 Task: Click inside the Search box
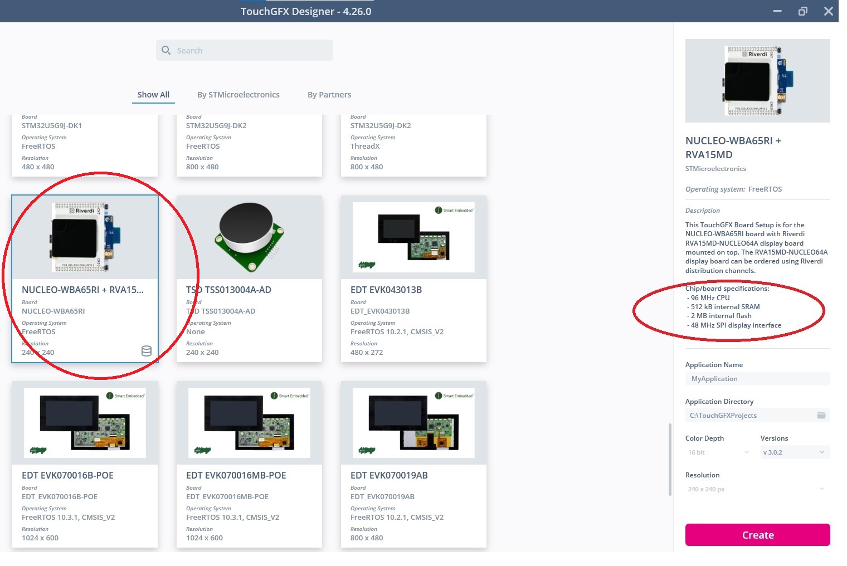(x=245, y=50)
